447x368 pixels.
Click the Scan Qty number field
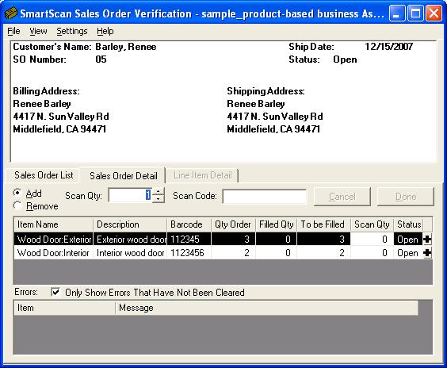click(x=131, y=195)
